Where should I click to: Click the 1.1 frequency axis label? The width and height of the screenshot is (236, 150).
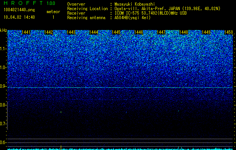(3, 49)
